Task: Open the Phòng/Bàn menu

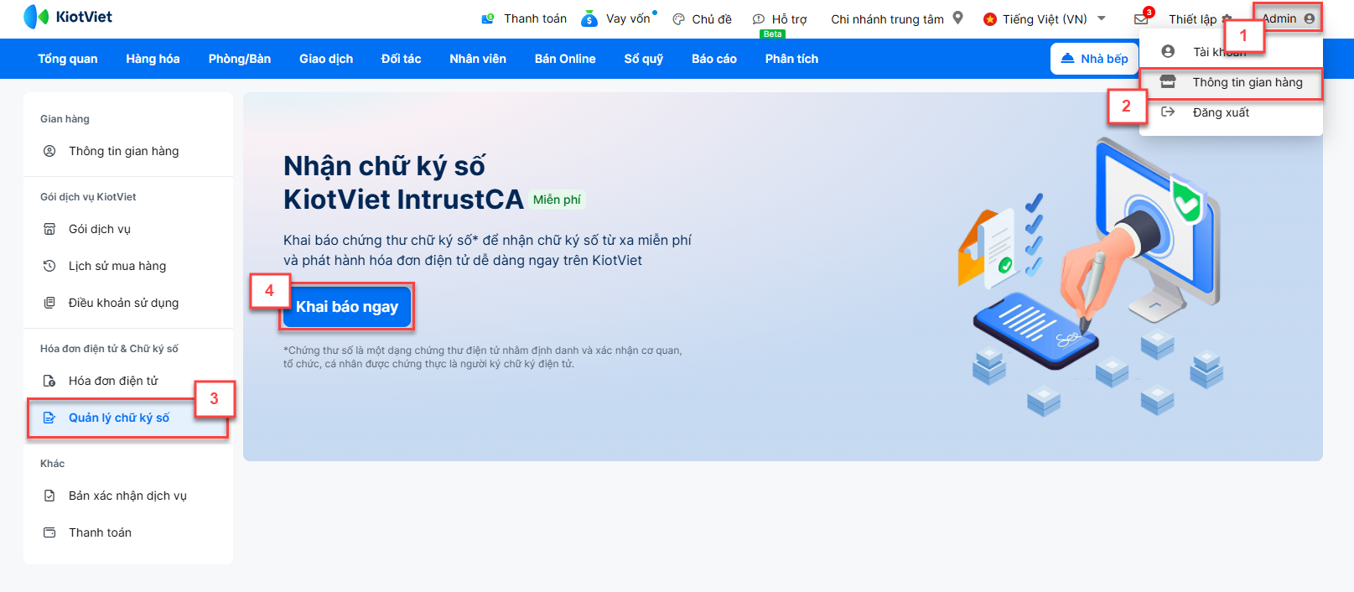Action: click(240, 59)
